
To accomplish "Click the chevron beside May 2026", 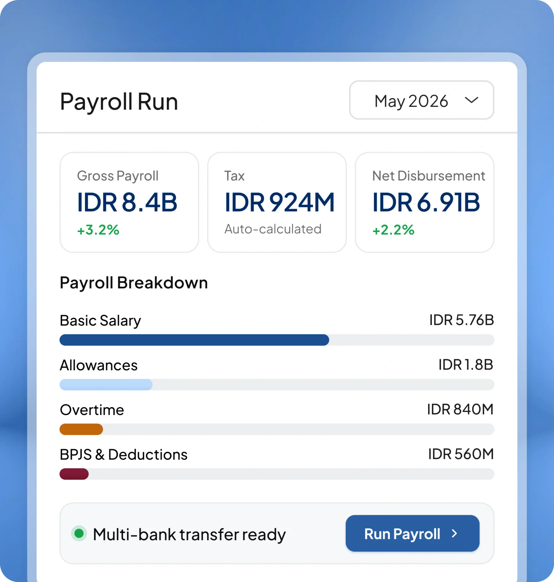I will (471, 100).
